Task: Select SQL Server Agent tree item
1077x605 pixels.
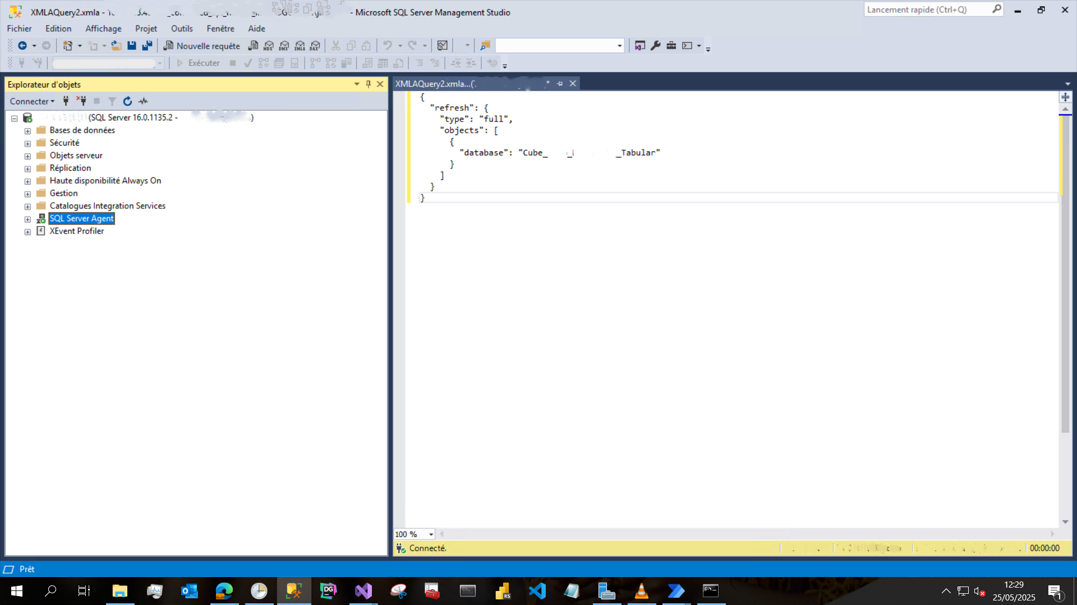Action: coord(81,218)
